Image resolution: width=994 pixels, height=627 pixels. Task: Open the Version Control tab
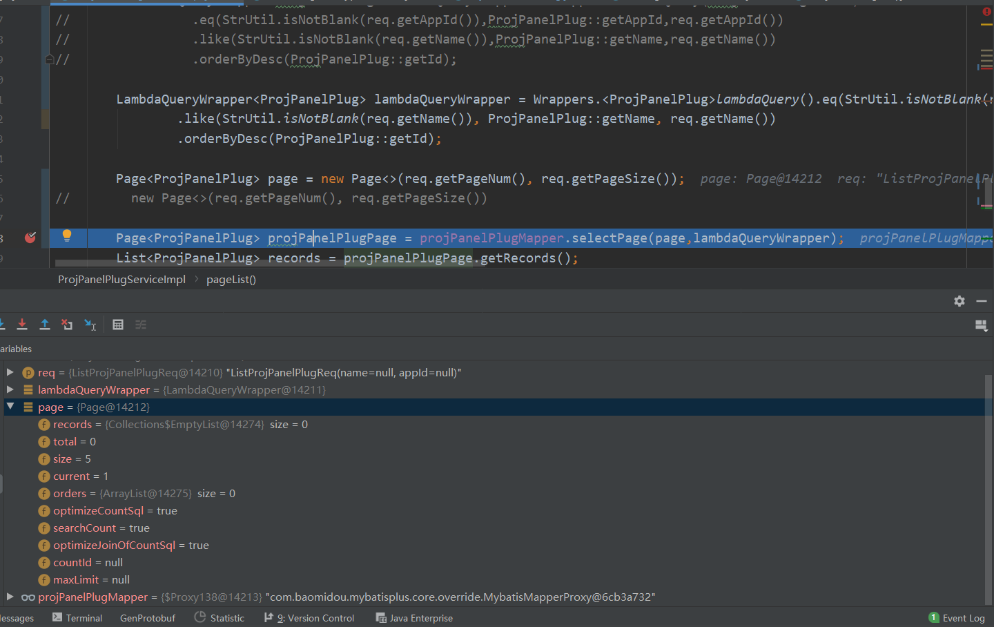[310, 618]
